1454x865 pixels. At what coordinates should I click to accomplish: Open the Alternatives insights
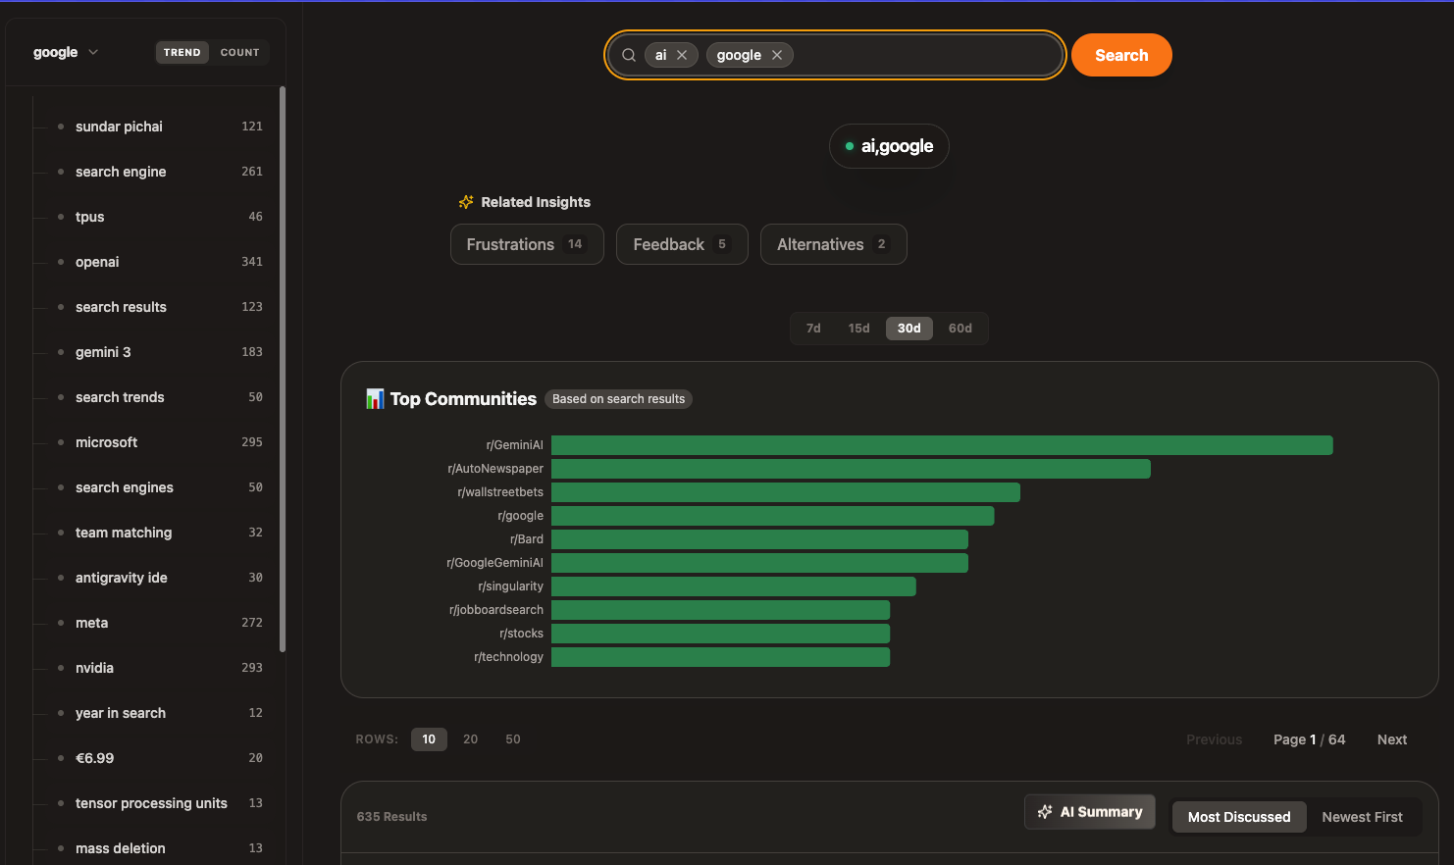833,244
